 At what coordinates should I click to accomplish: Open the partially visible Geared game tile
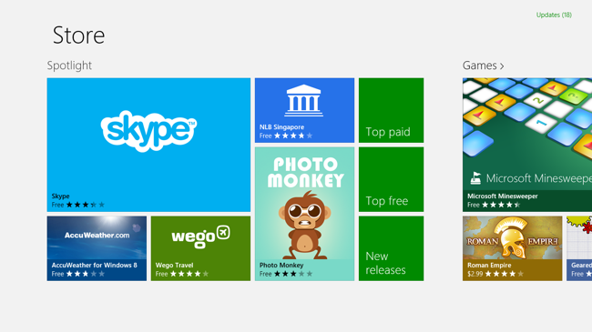click(579, 248)
